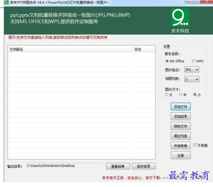Click the 注册 button

(x=180, y=155)
